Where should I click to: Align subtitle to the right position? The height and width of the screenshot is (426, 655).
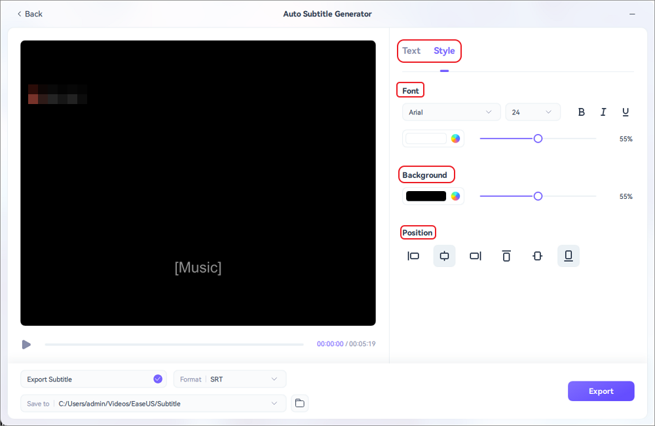475,256
